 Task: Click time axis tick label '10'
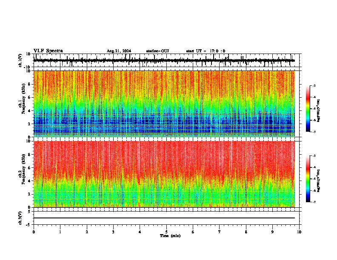[299, 232]
